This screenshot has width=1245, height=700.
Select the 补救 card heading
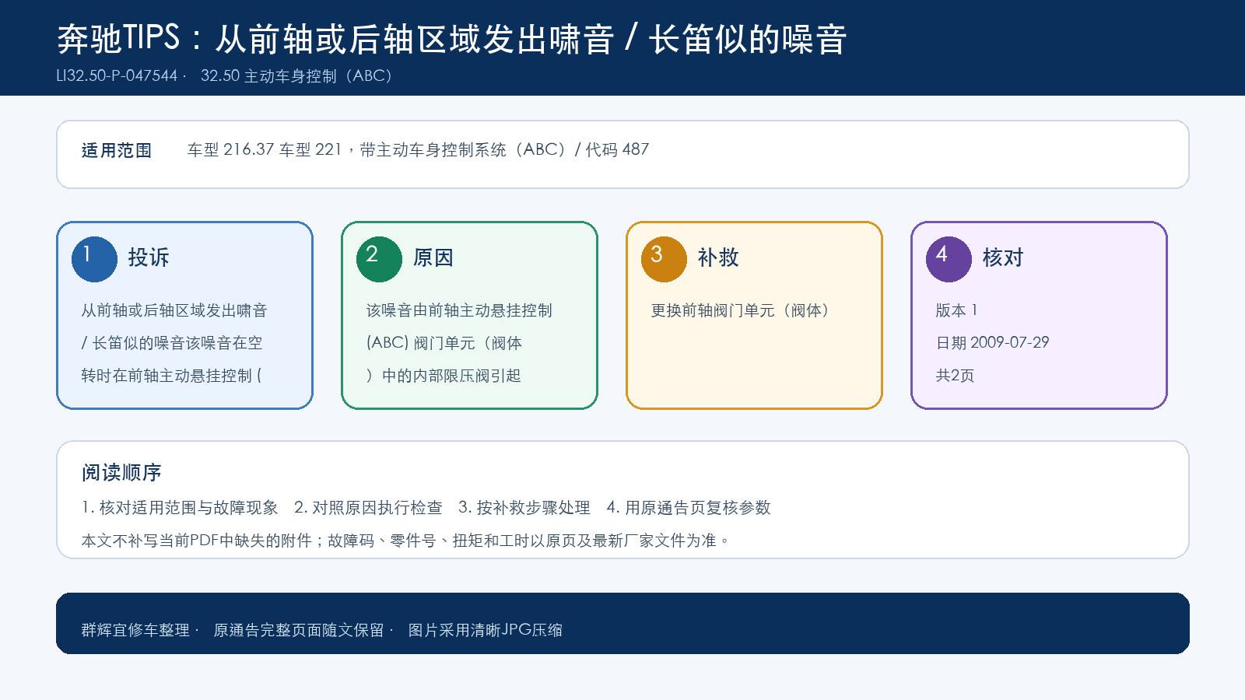(x=718, y=257)
